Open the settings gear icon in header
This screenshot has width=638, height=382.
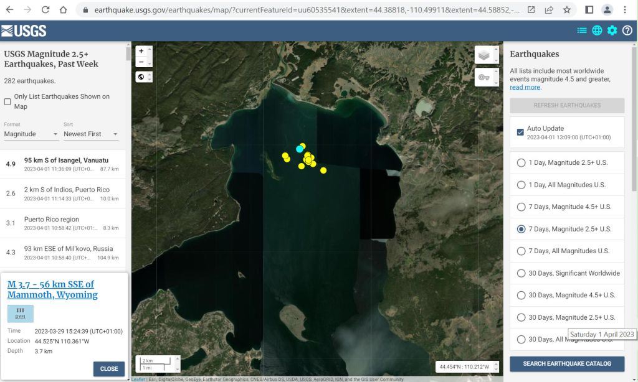tap(612, 30)
